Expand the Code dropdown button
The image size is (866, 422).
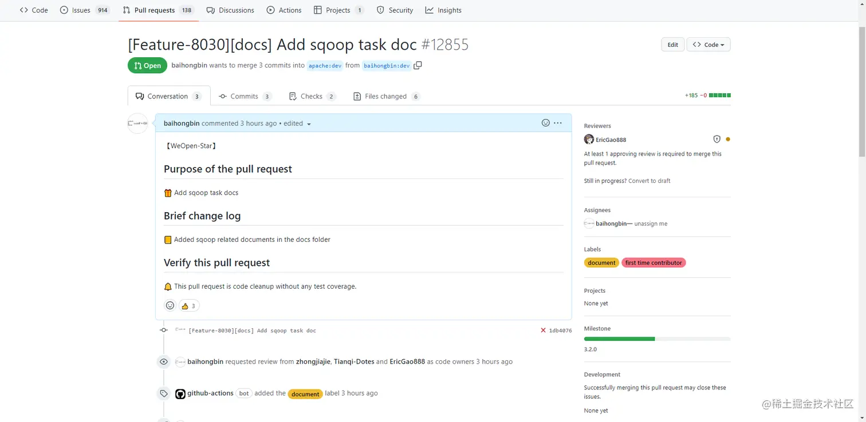click(708, 45)
